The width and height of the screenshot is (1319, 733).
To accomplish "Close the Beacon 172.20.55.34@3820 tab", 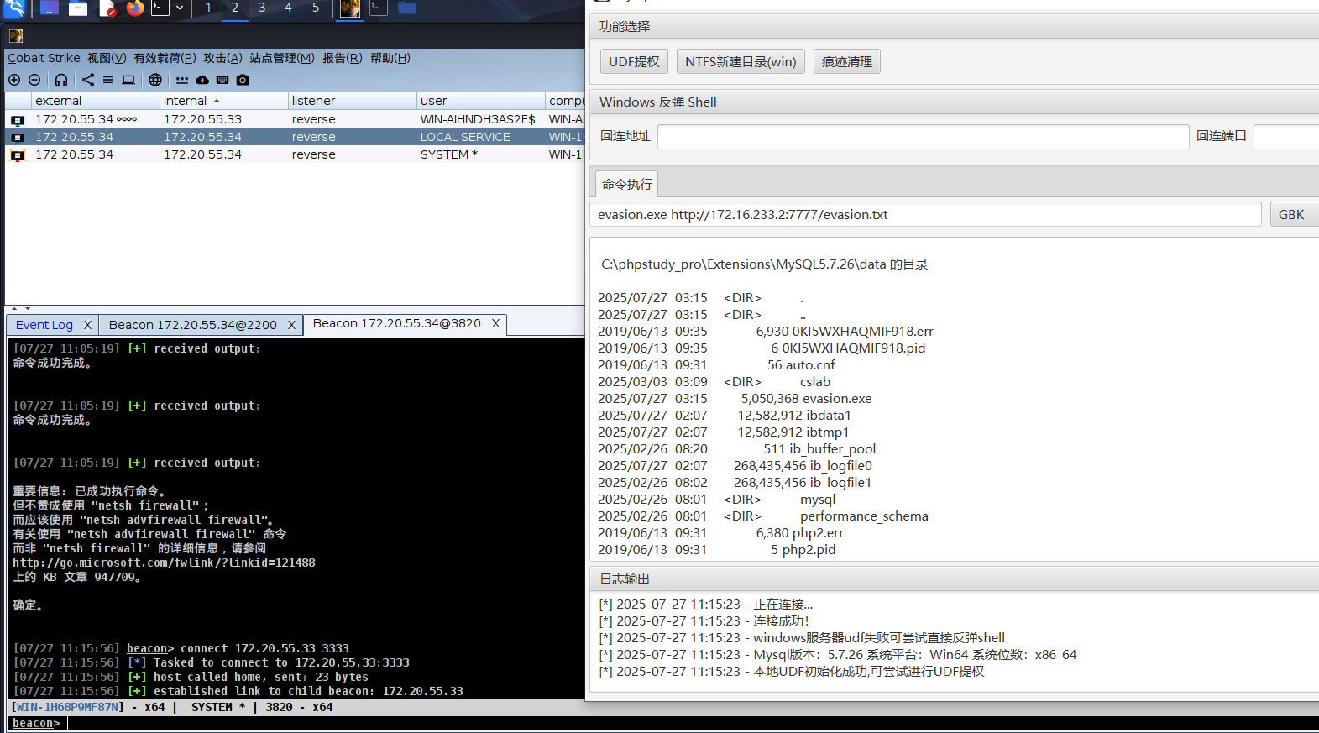I will (495, 323).
